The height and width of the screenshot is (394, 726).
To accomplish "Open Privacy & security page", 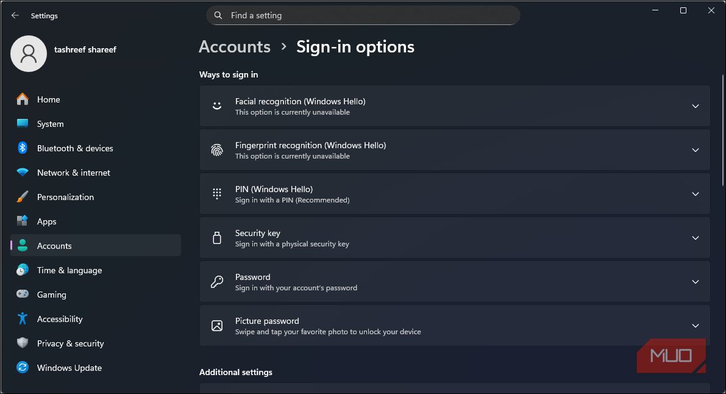I will [95, 343].
